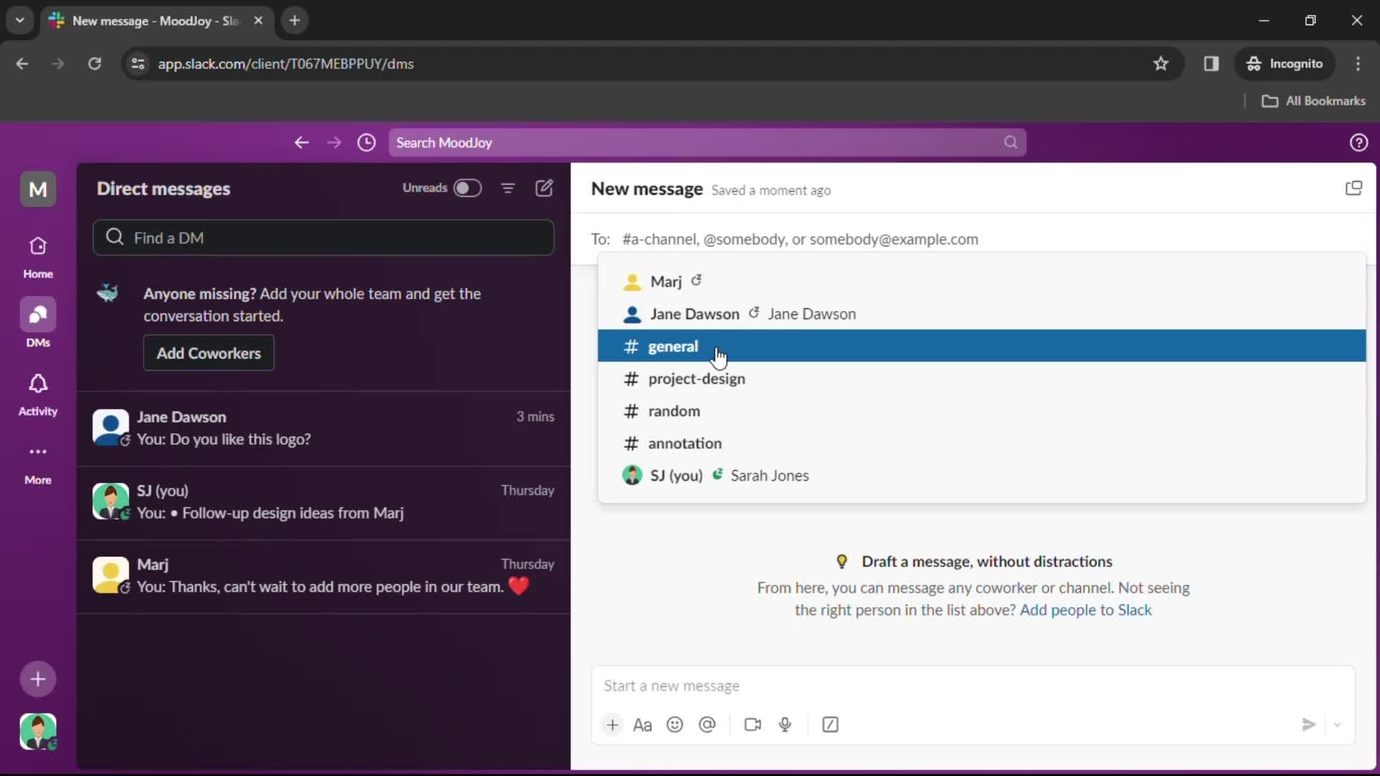The image size is (1380, 776).
Task: Select Marj from the suggestion list
Action: [982, 282]
